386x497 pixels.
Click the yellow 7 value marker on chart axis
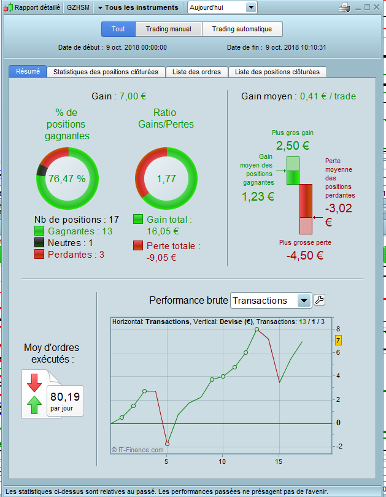click(x=338, y=341)
